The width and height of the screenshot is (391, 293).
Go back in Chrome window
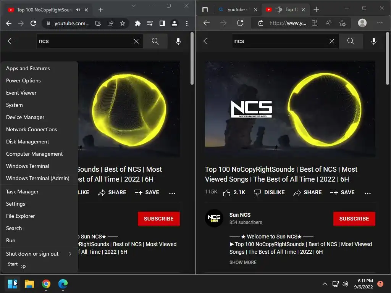(x=9, y=23)
